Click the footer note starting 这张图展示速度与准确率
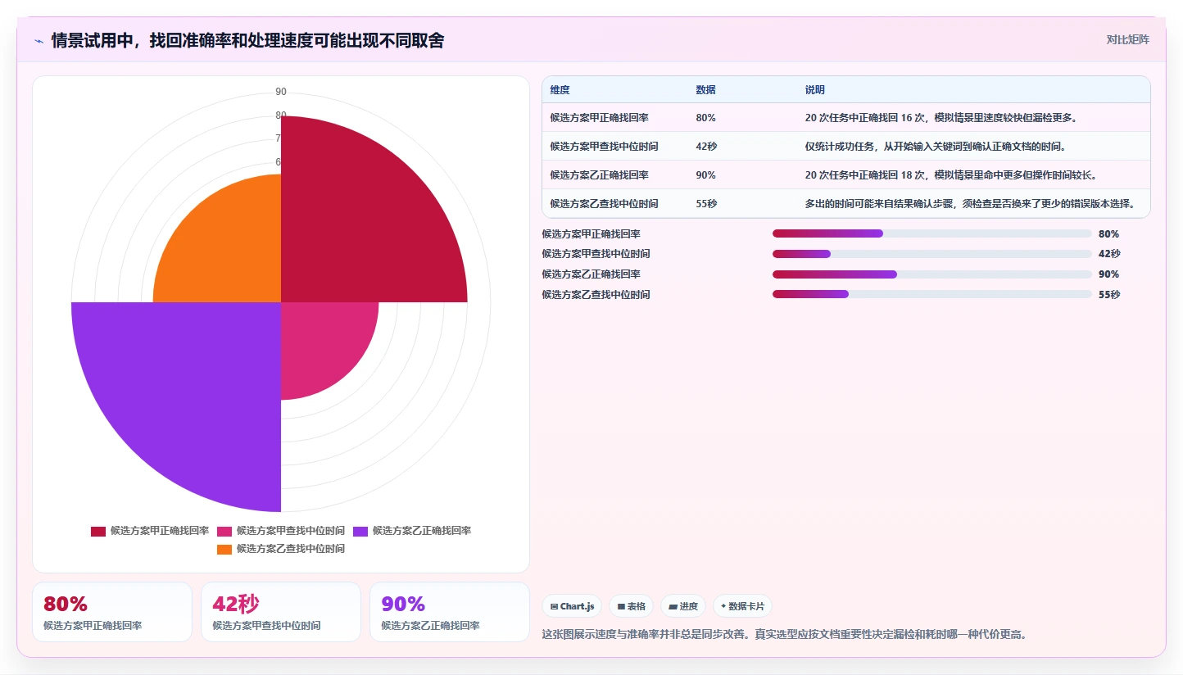Viewport: 1183px width, 675px height. pos(785,634)
